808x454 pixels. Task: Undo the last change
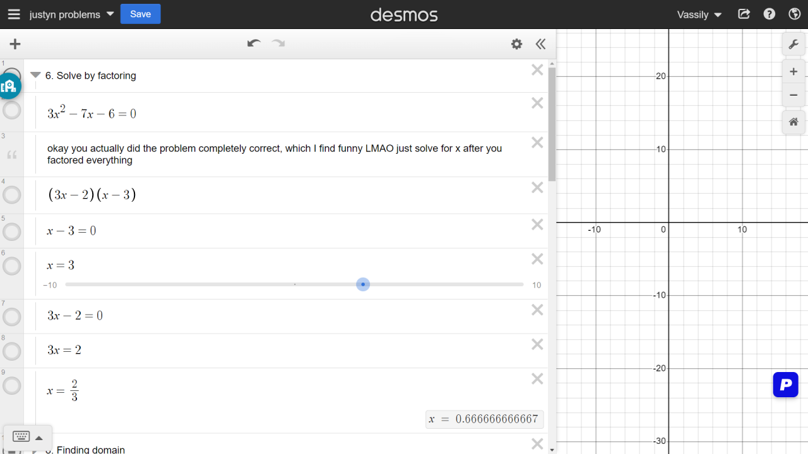point(254,44)
